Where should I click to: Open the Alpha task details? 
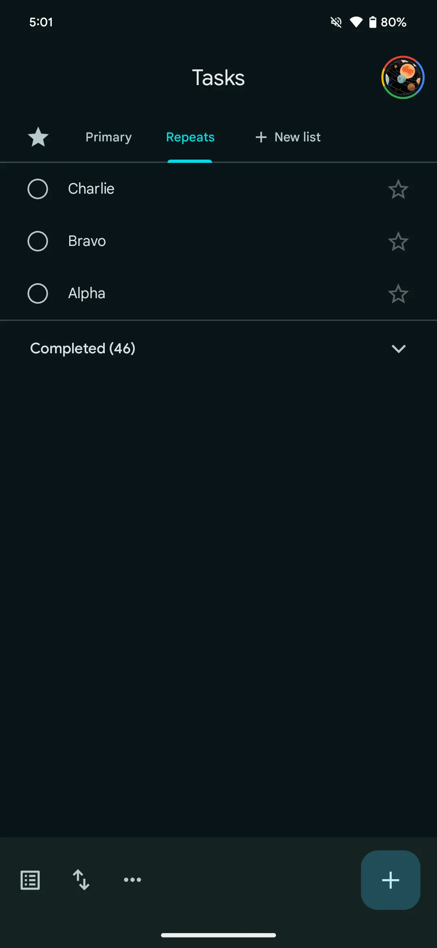pyautogui.click(x=87, y=293)
